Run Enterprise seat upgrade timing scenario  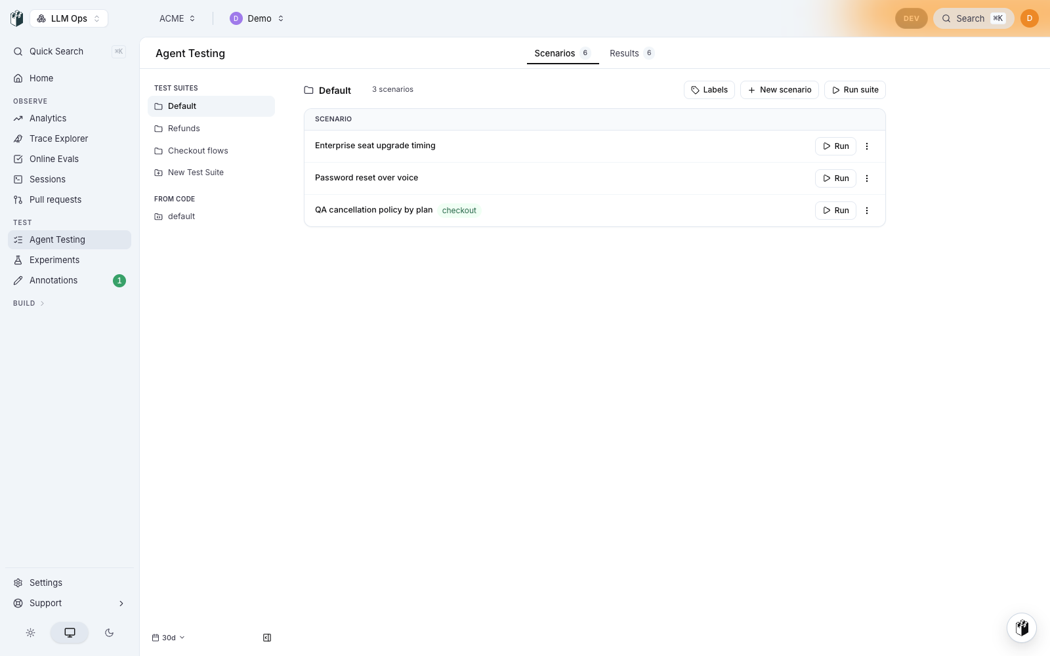pos(835,146)
